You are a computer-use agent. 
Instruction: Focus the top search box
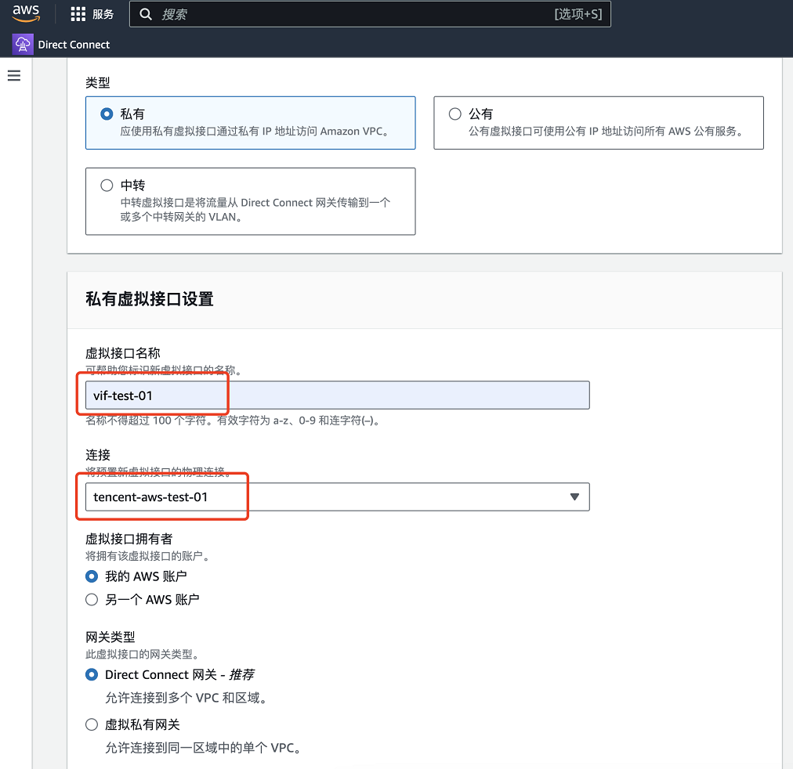tap(370, 14)
